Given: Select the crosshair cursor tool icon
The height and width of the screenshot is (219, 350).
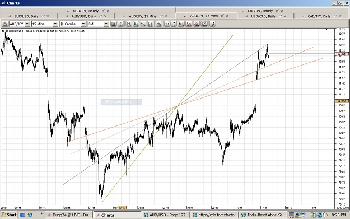Looking at the screenshot, I should coord(159,24).
